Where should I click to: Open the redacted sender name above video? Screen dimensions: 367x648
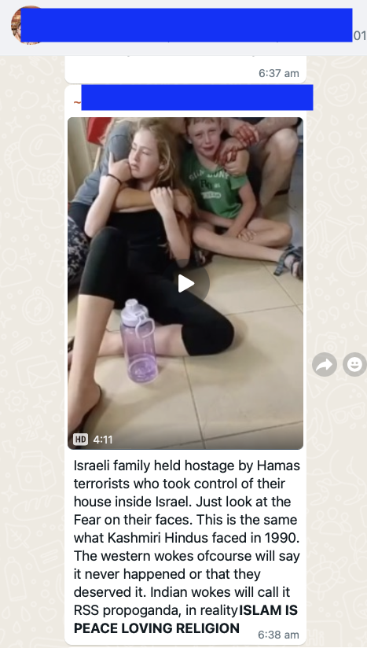click(197, 98)
